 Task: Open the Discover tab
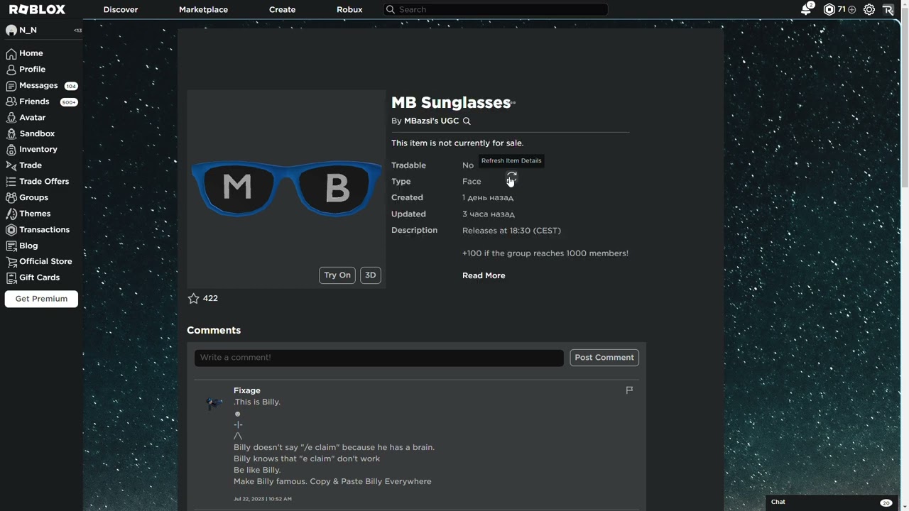coord(121,10)
